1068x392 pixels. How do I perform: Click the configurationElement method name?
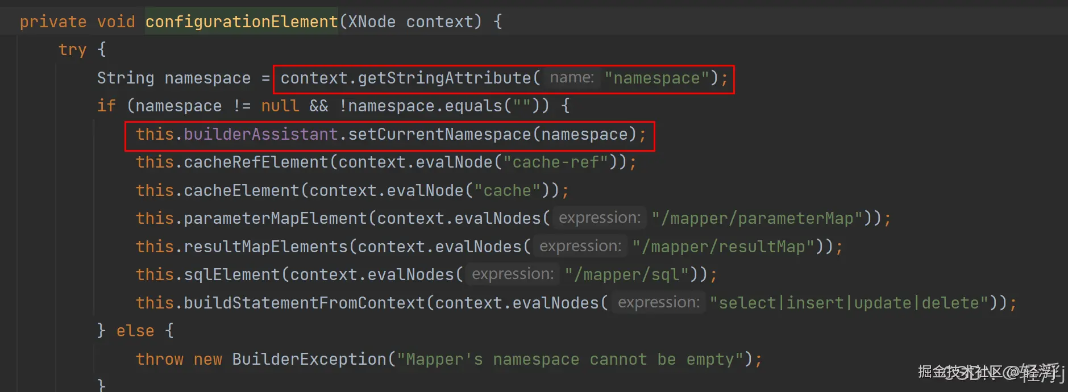coord(241,22)
